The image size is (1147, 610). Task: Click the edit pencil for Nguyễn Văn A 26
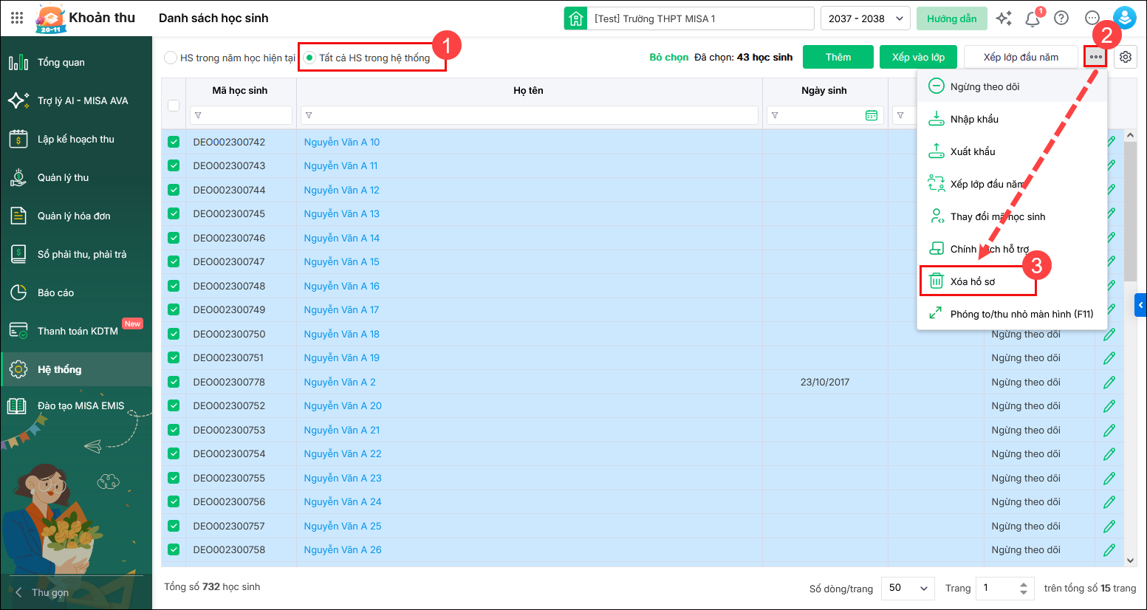(x=1109, y=550)
